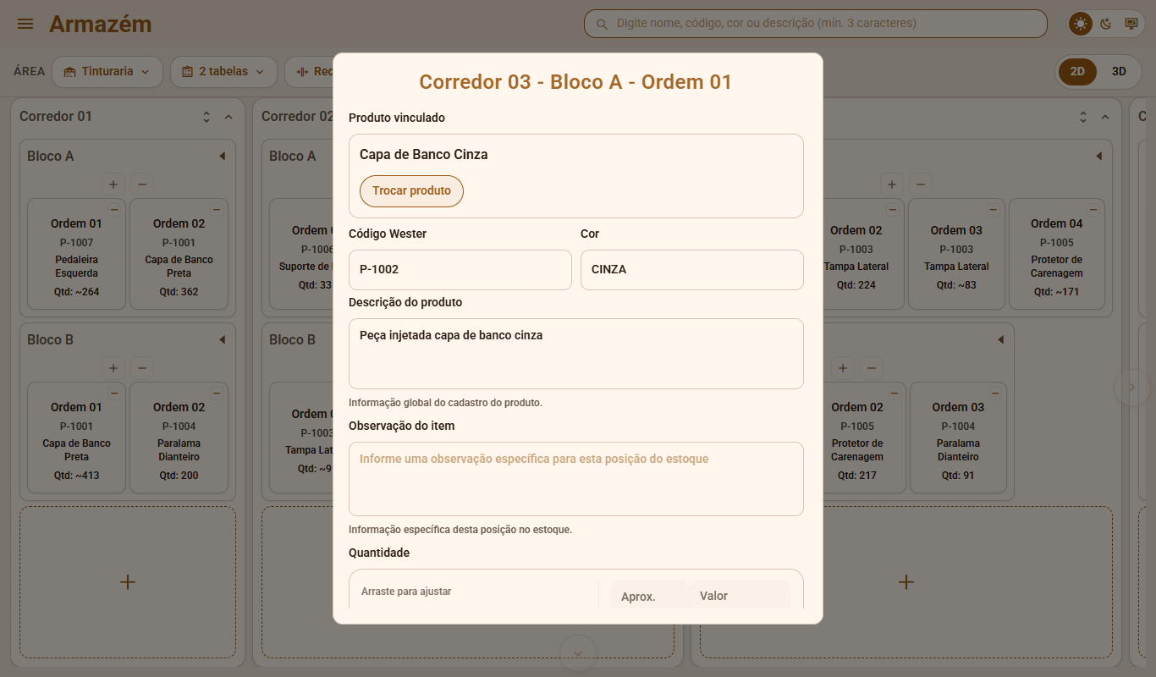Open the hamburger navigation menu
Image resolution: width=1156 pixels, height=677 pixels.
pyautogui.click(x=25, y=24)
